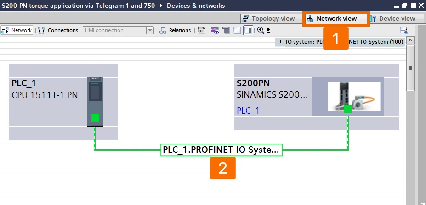Click scrollbar up arrow button
This screenshot has height=205, width=426.
(x=410, y=41)
